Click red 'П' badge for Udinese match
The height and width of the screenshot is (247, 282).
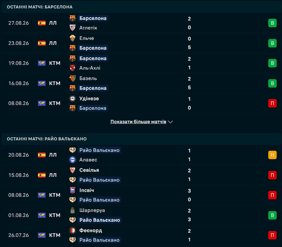[272, 103]
